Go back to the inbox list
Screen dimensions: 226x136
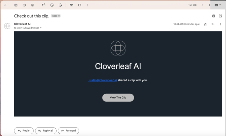pos(5,5)
